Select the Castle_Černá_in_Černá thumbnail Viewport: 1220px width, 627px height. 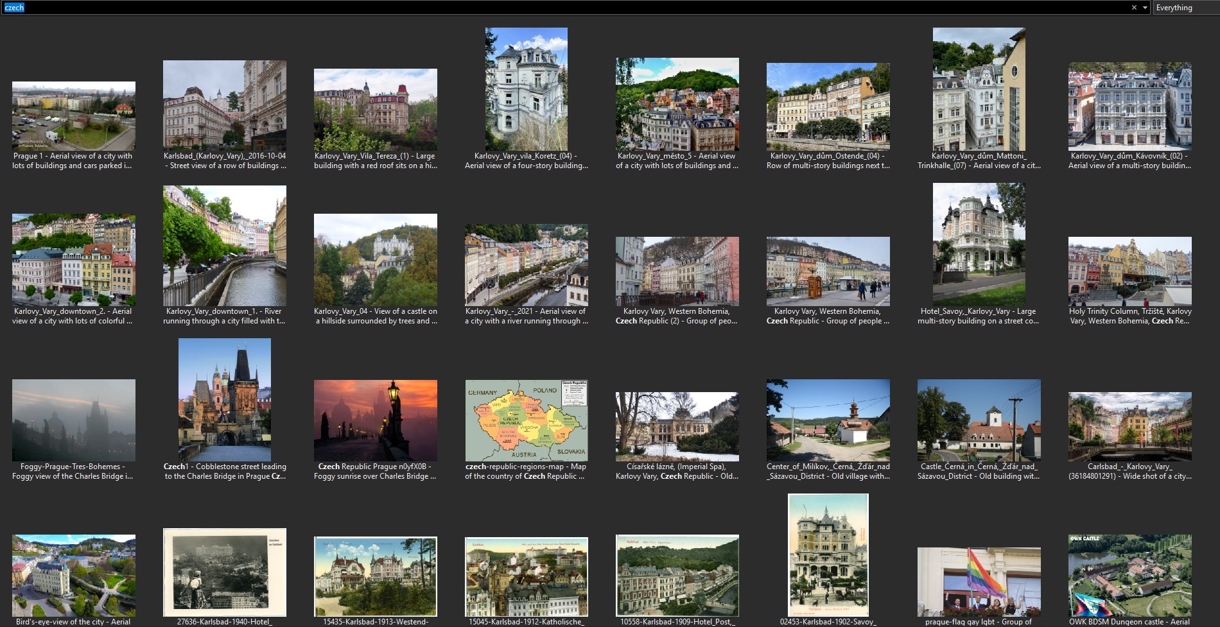(979, 420)
